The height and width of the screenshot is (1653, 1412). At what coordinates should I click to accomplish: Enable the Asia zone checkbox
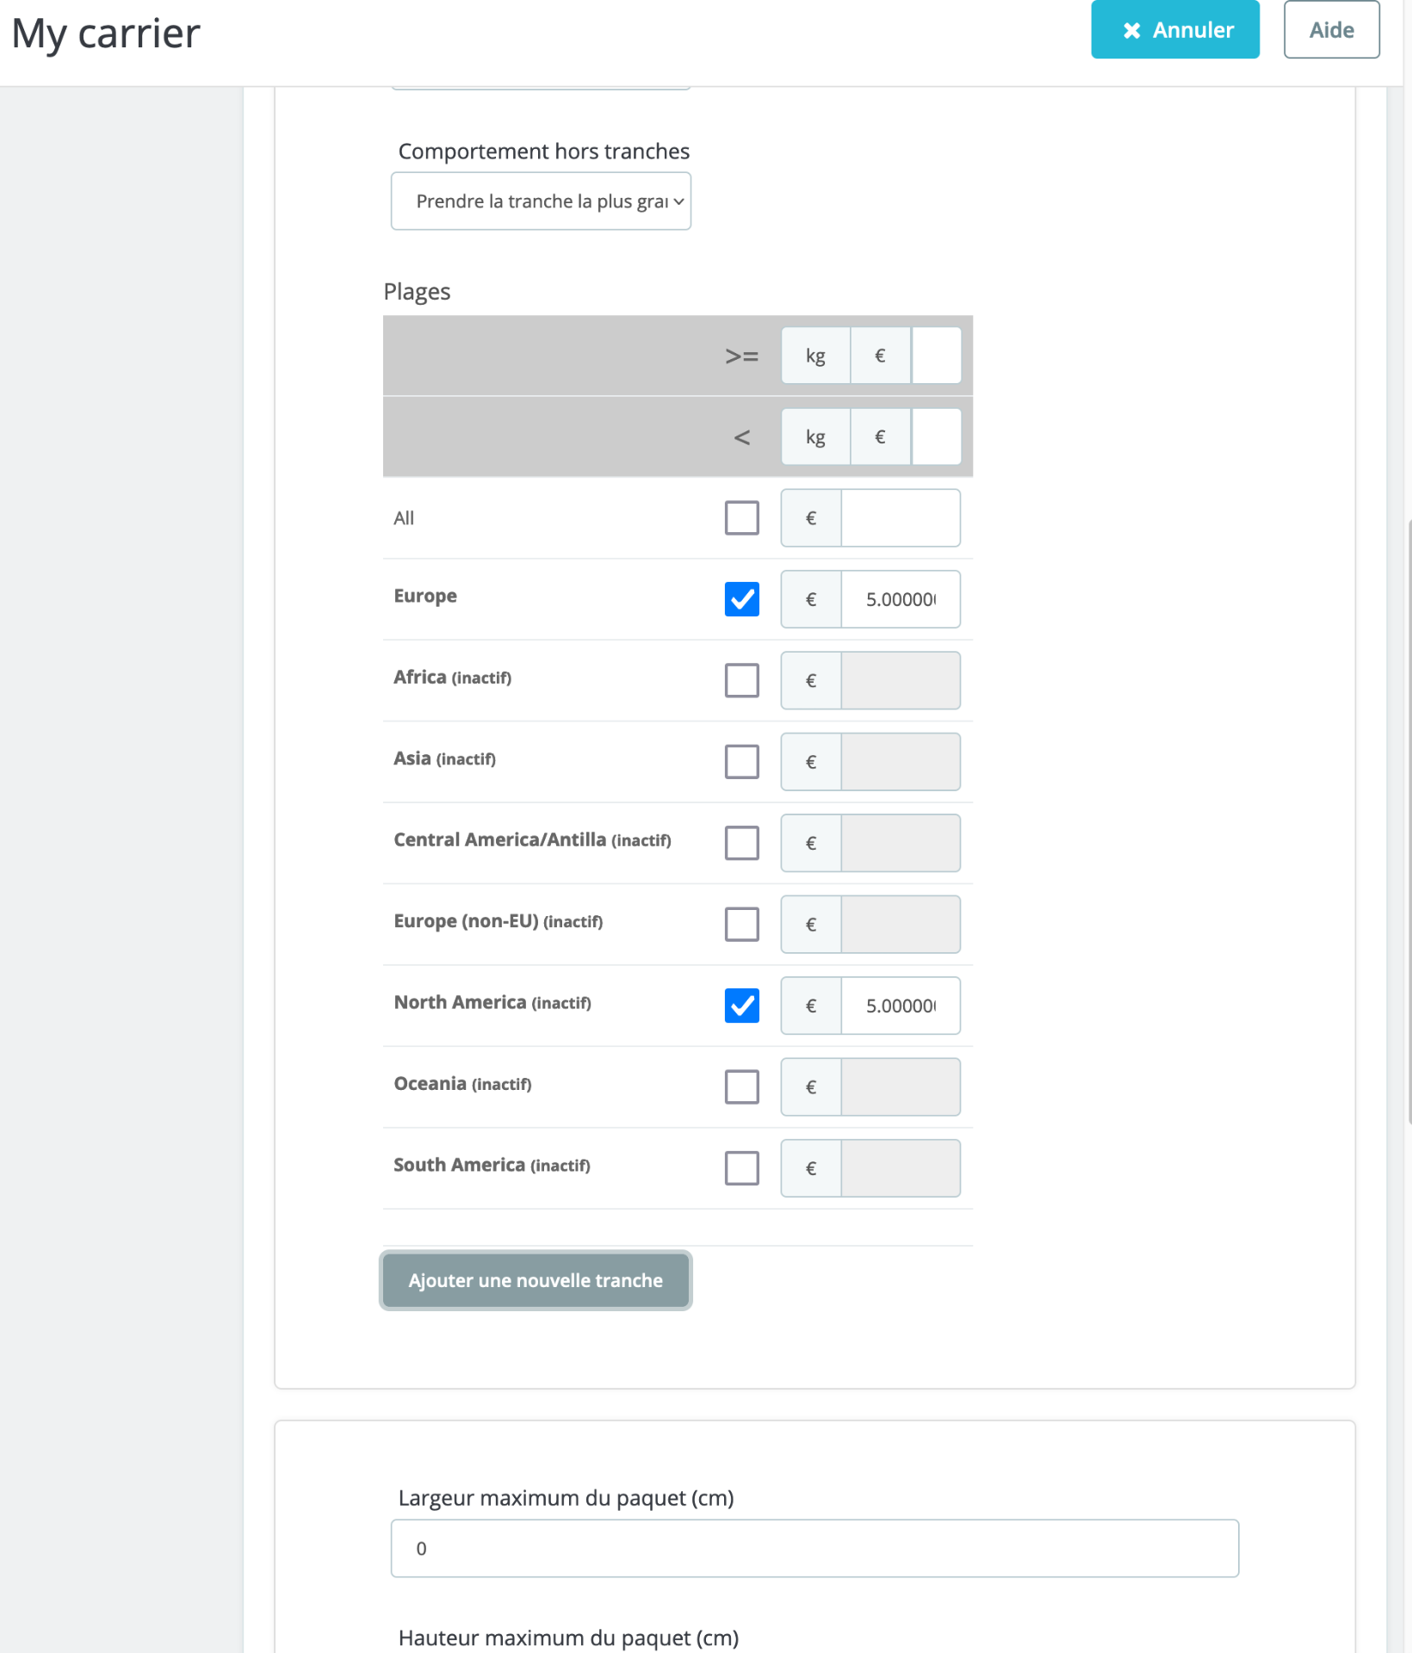pyautogui.click(x=742, y=762)
